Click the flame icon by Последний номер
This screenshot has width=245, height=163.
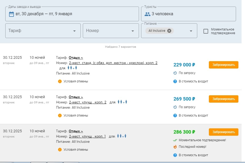[x=175, y=147]
